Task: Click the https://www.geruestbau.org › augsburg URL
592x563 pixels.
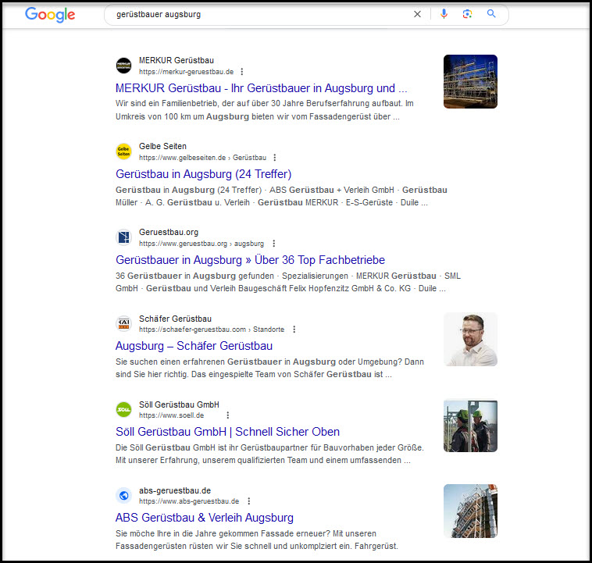Action: pos(201,244)
